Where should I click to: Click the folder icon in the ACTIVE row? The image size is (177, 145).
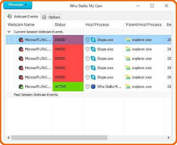point(128,86)
